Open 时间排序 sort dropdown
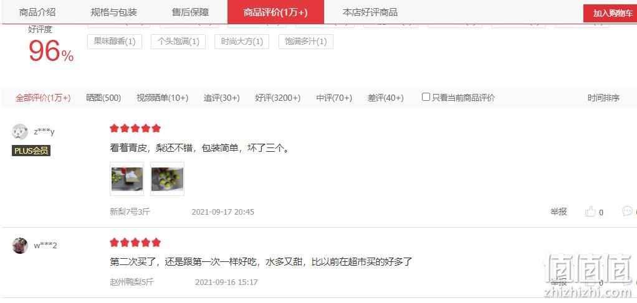This screenshot has width=637, height=303. [x=603, y=98]
